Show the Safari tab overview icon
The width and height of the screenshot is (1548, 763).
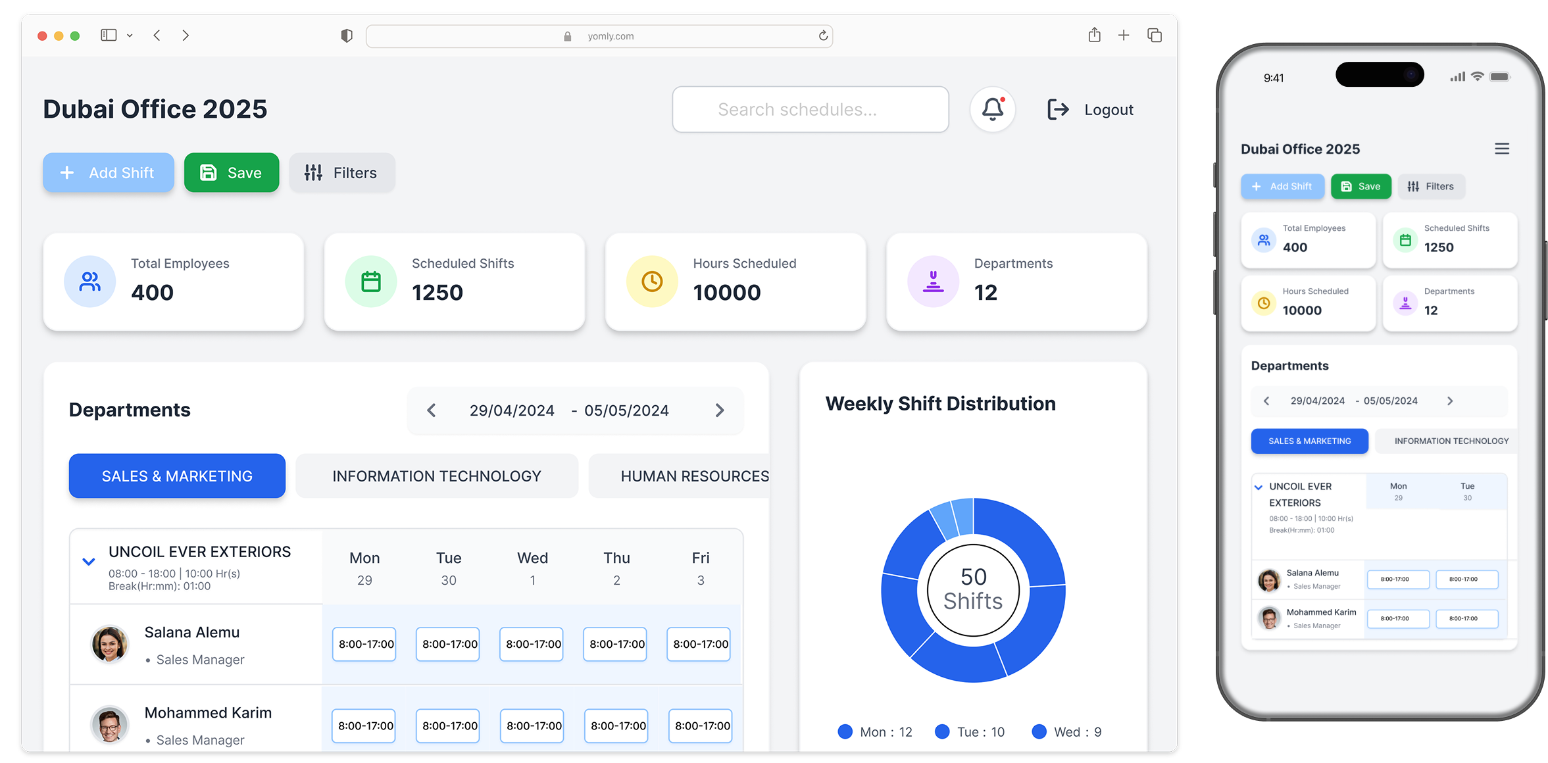[1155, 36]
